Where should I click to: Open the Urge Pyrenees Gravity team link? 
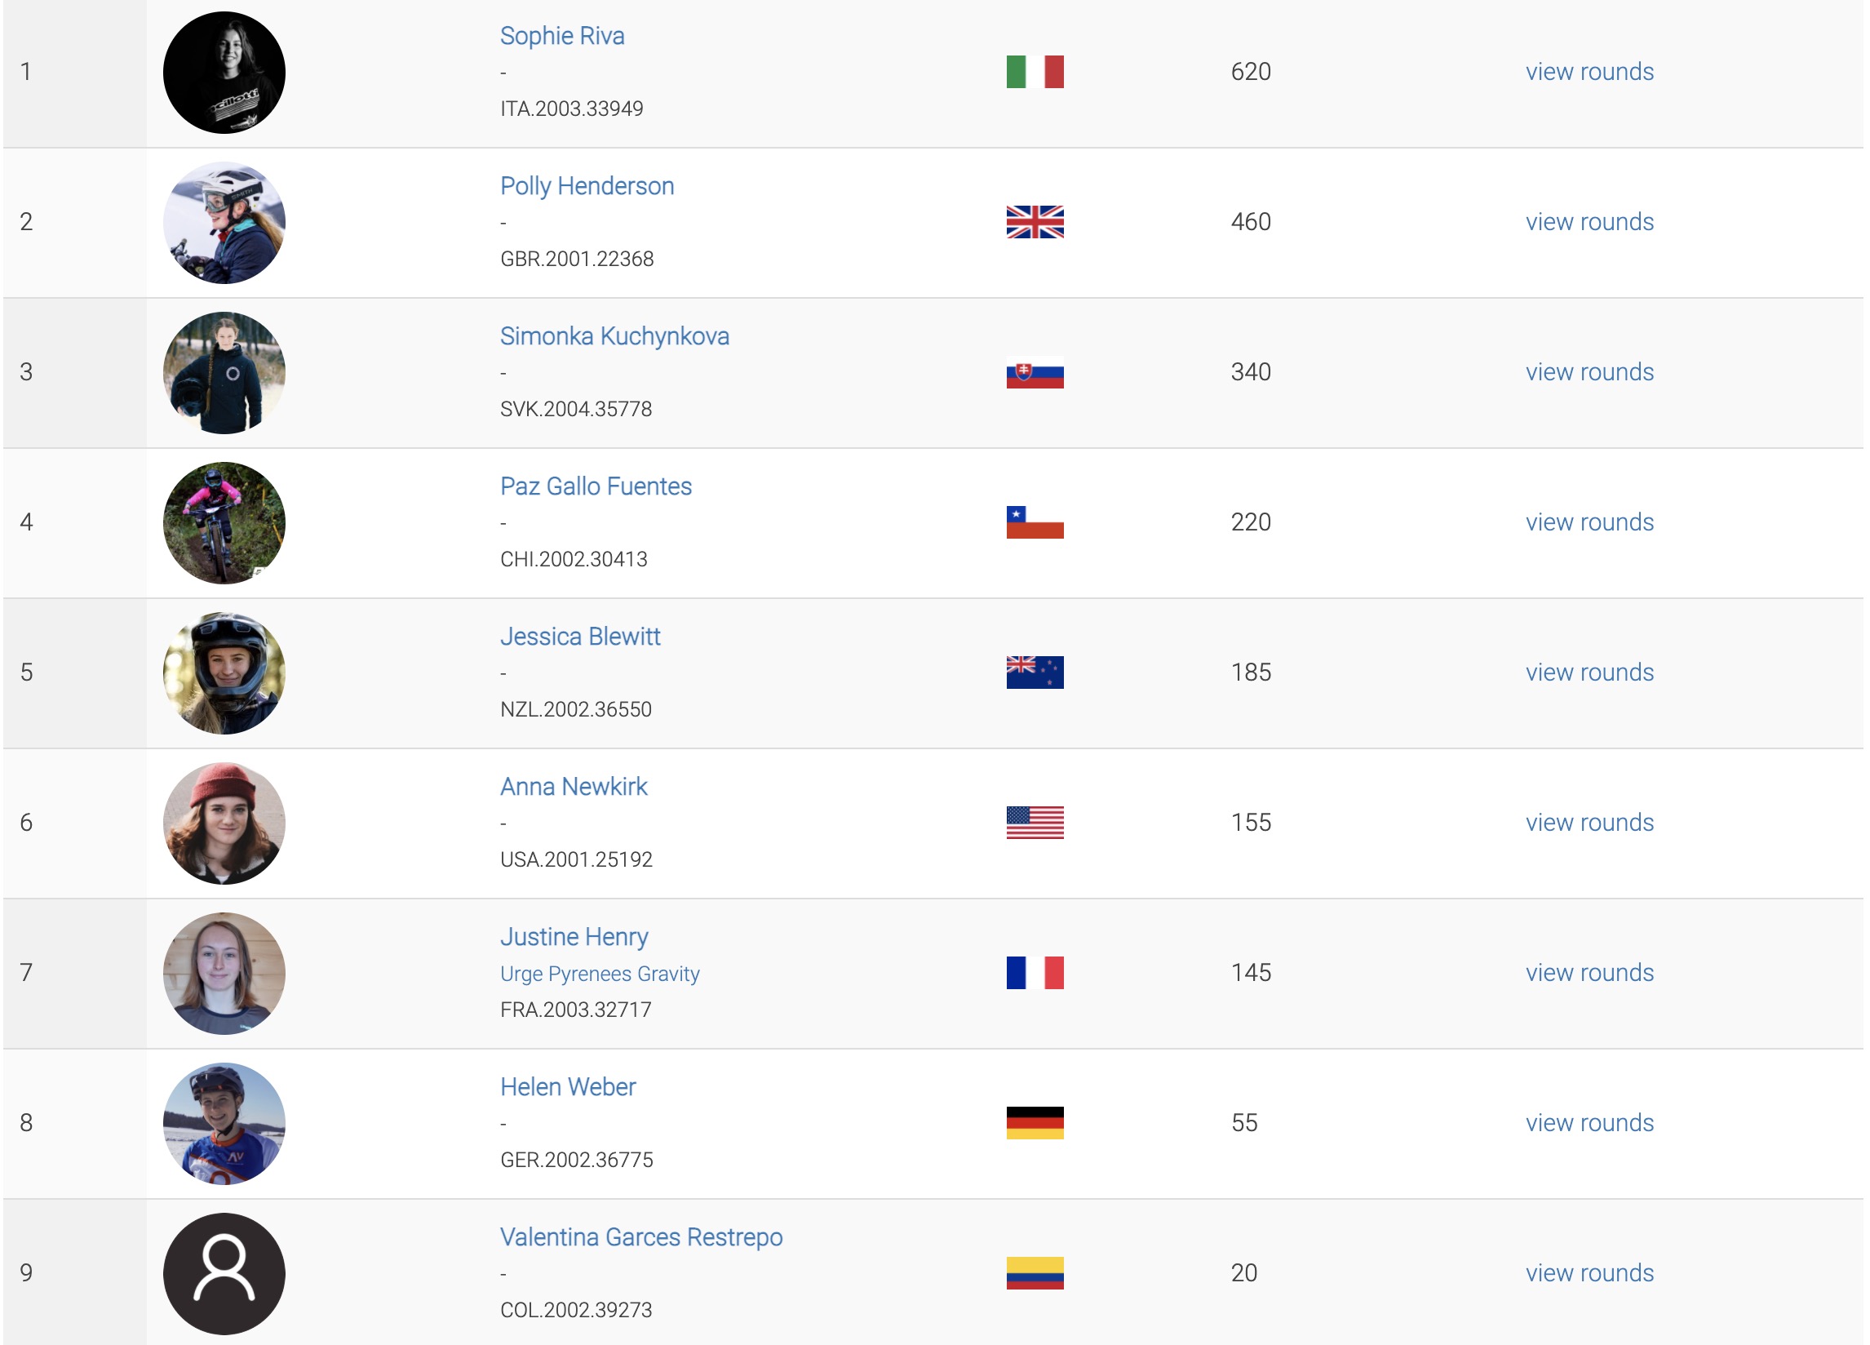click(600, 973)
